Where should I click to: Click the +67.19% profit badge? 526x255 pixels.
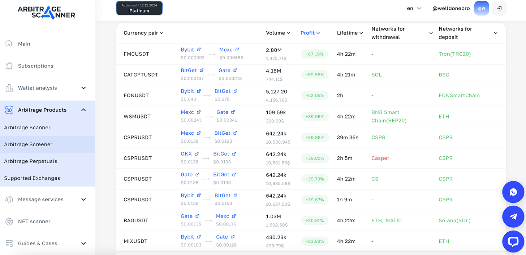click(x=315, y=54)
